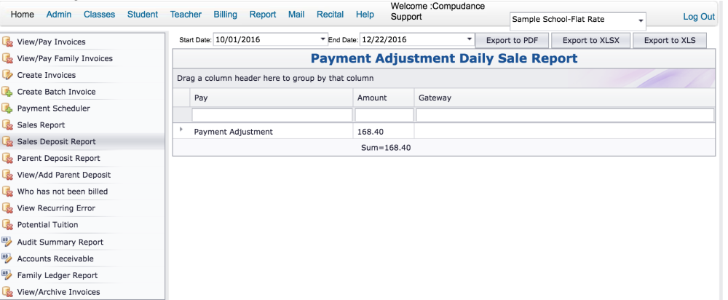Click the Pay column filter field

272,115
